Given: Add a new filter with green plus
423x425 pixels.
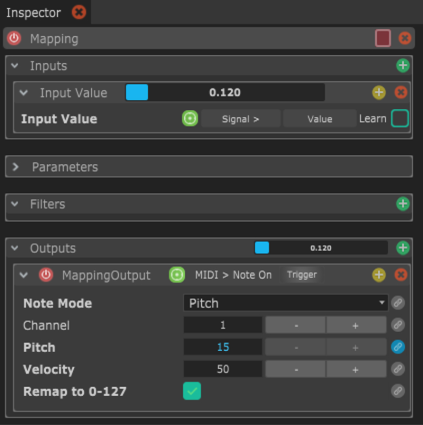Looking at the screenshot, I should point(403,203).
